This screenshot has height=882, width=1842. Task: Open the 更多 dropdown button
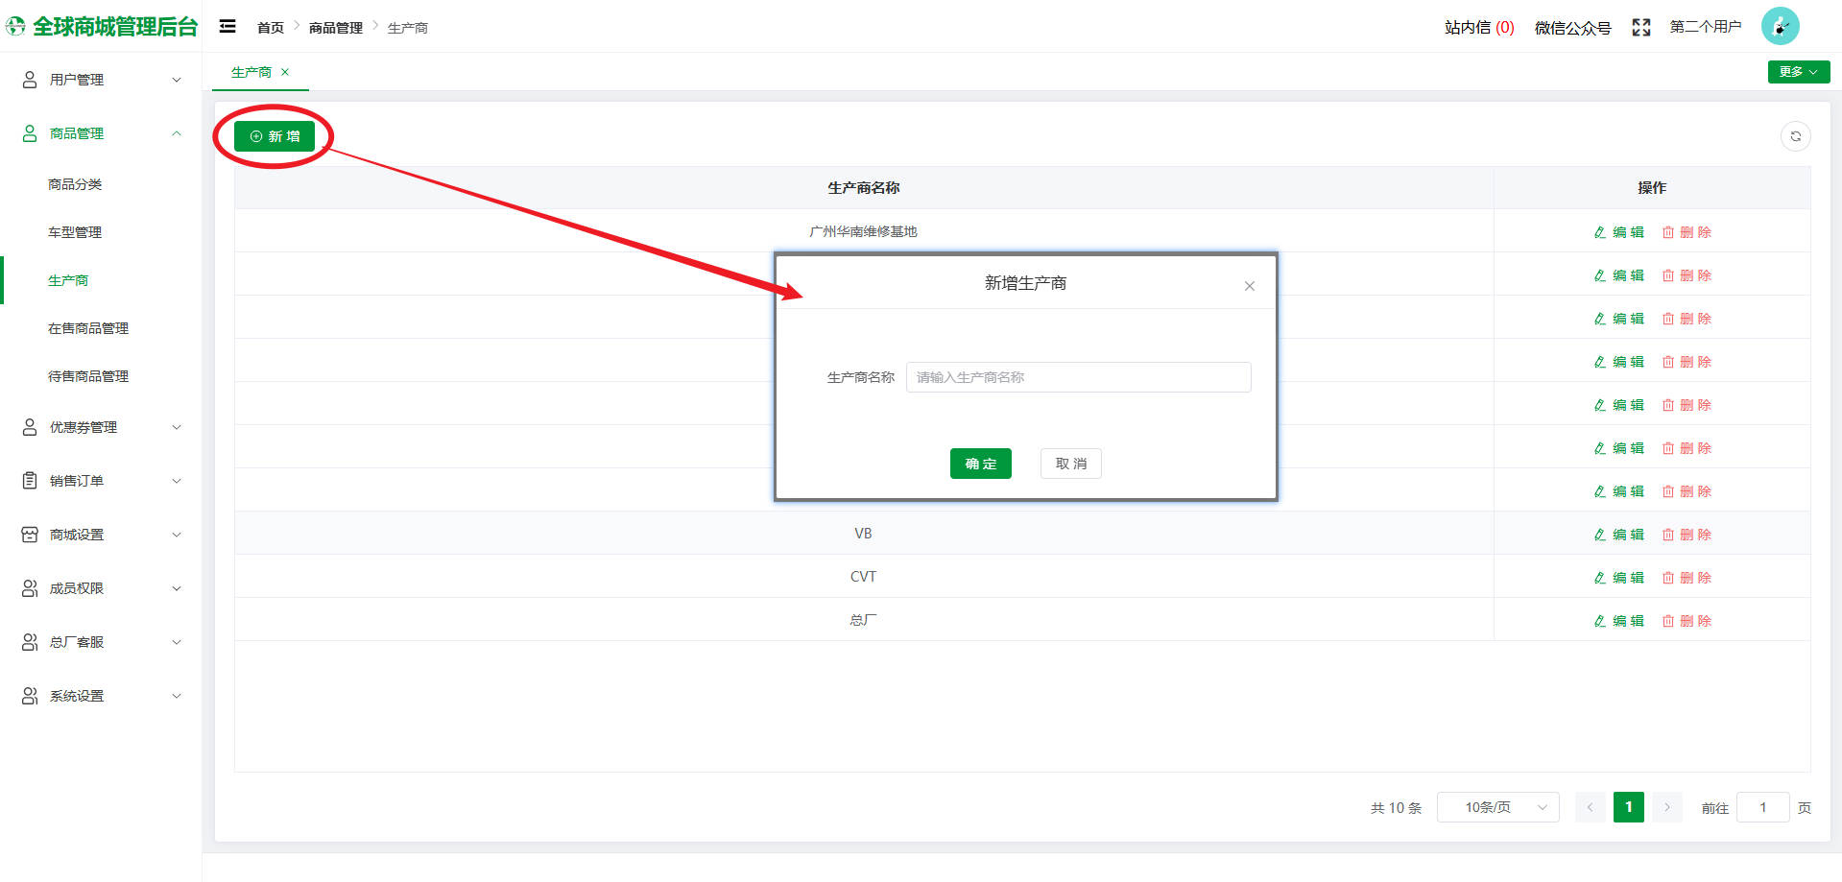1798,72
